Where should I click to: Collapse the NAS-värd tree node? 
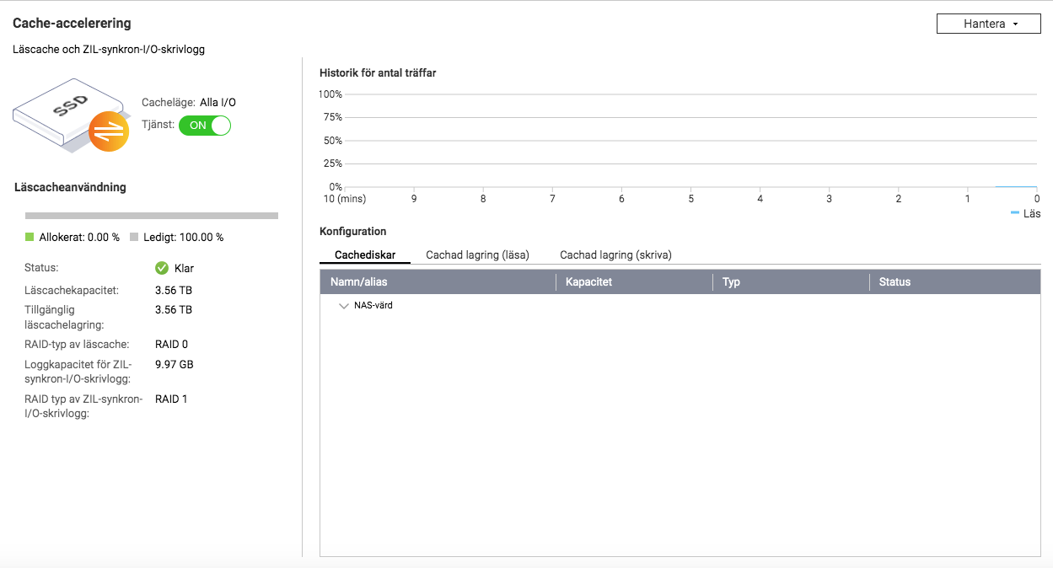tap(343, 306)
